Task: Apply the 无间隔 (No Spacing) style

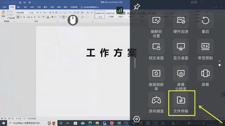Action: pyautogui.click(x=110, y=15)
